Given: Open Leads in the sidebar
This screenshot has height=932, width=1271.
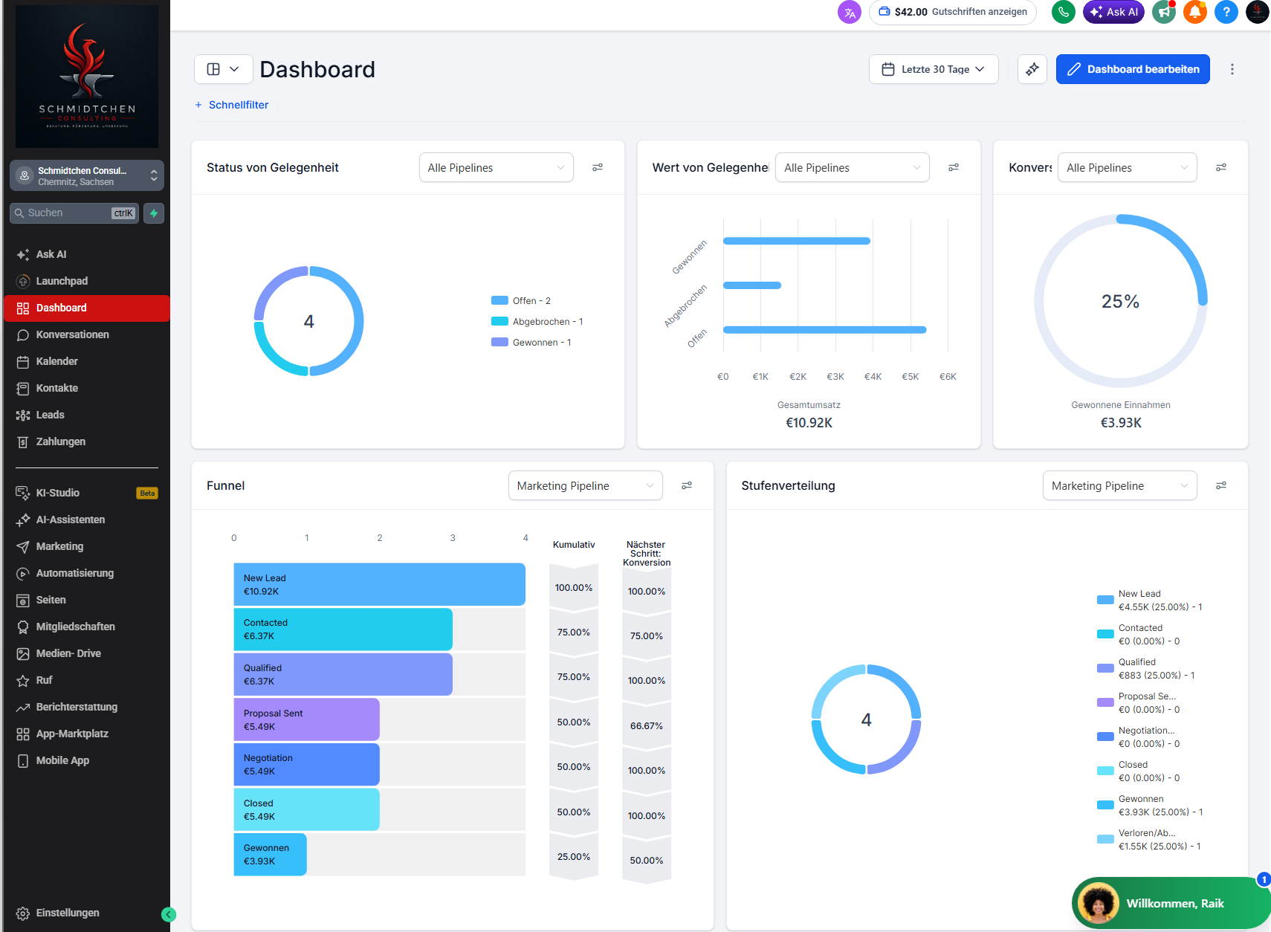Looking at the screenshot, I should [87, 415].
